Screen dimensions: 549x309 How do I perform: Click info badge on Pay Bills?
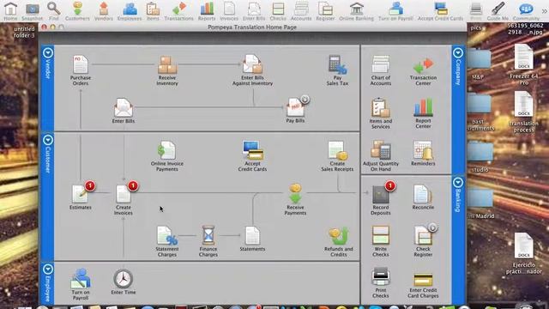[x=305, y=100]
